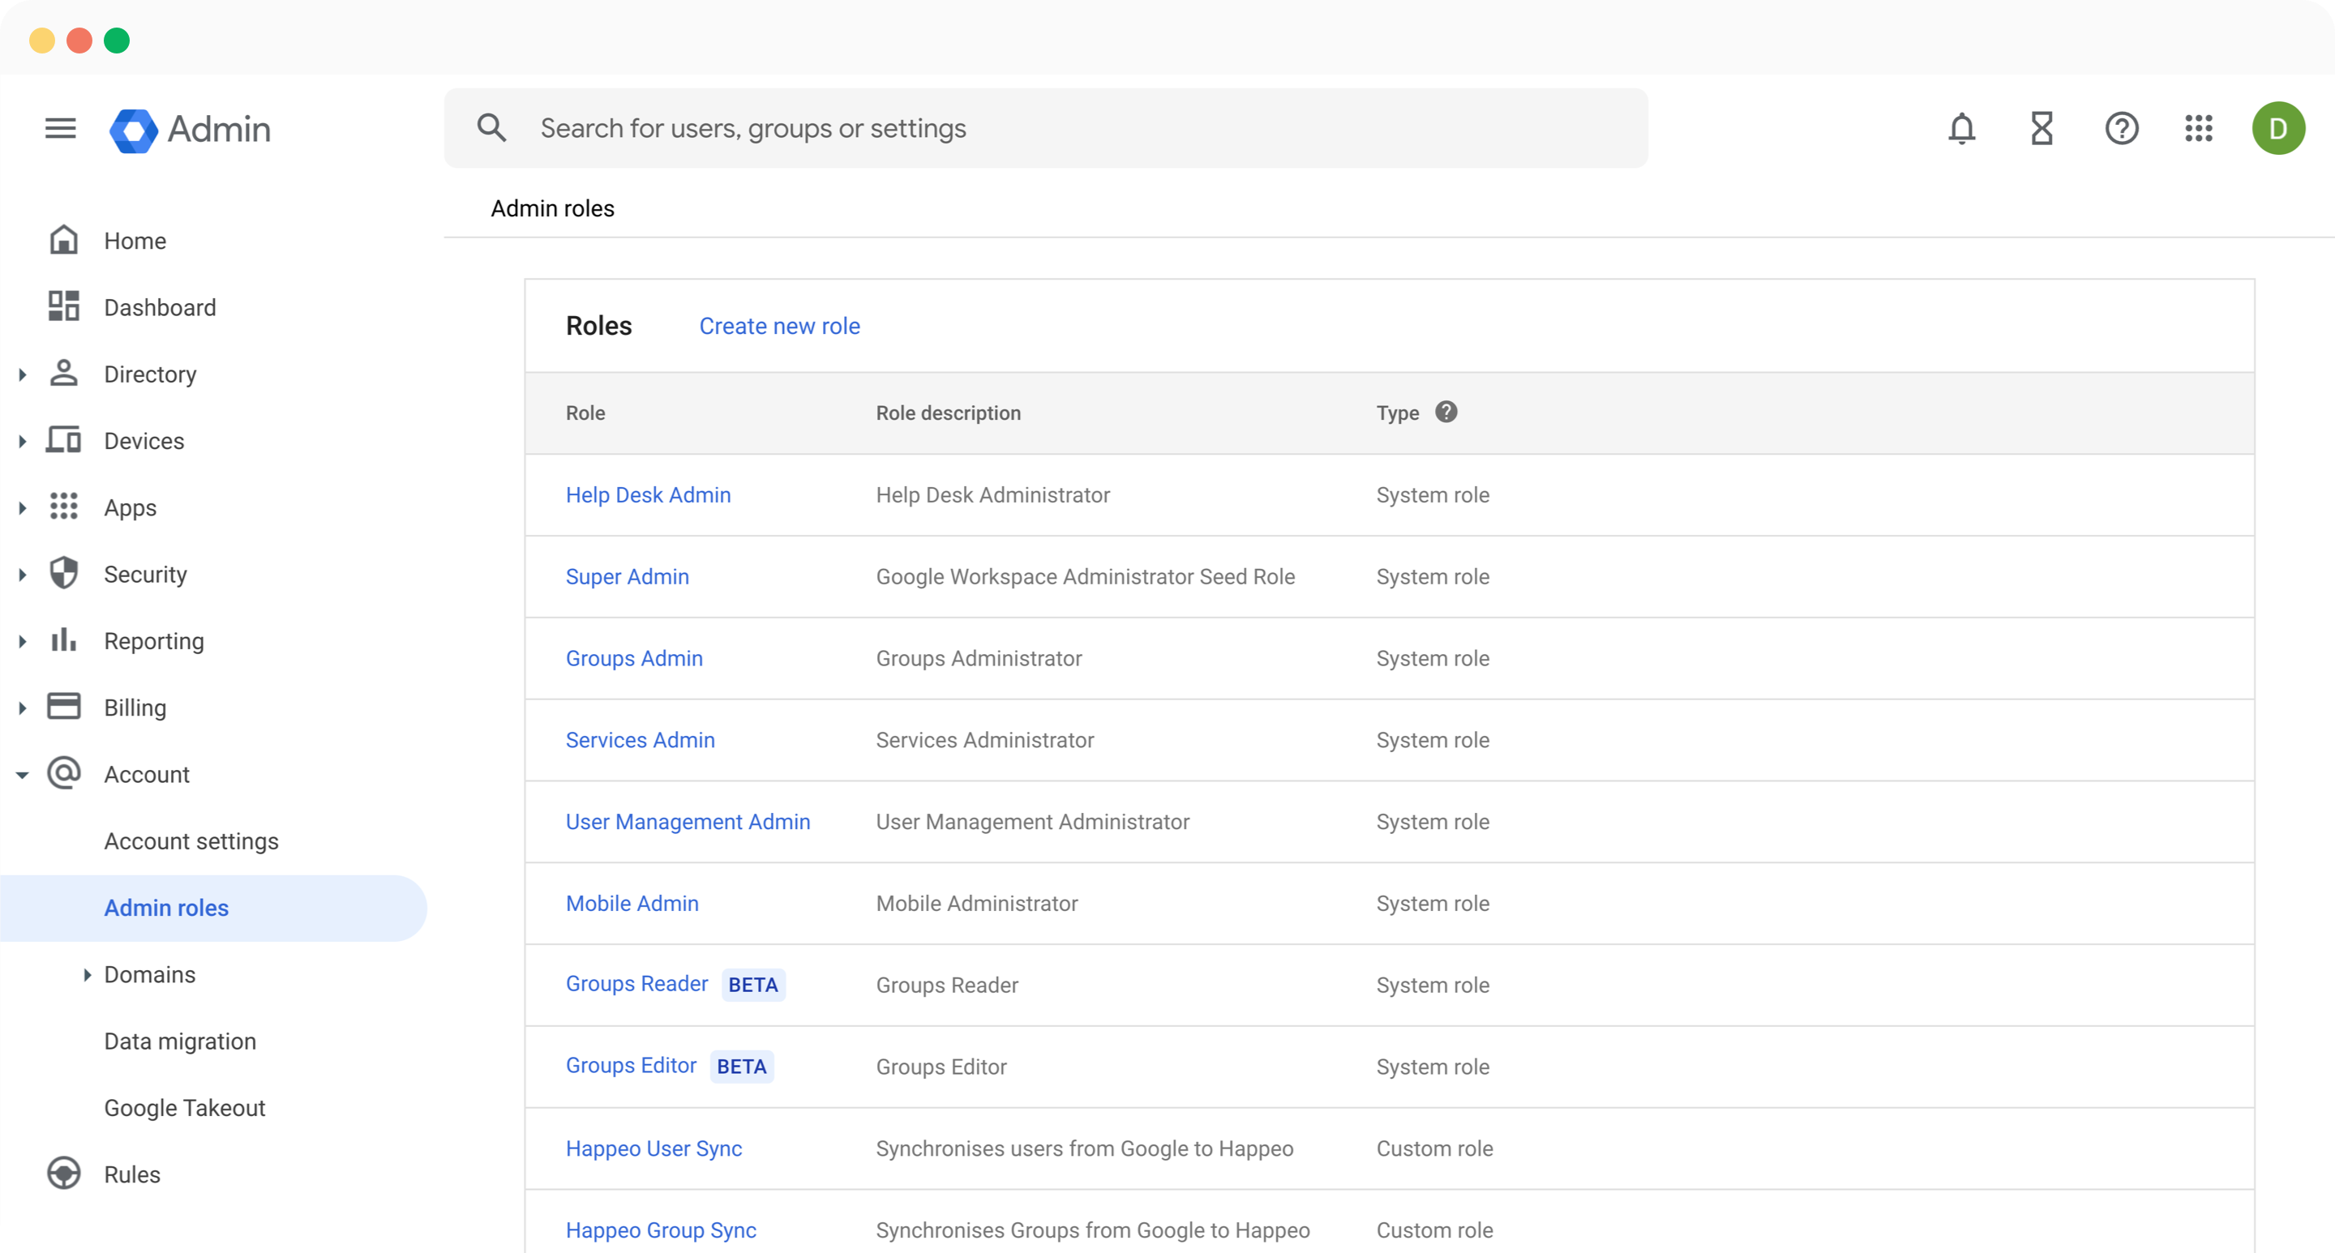Image resolution: width=2335 pixels, height=1253 pixels.
Task: Open the notifications bell
Action: (x=1961, y=129)
